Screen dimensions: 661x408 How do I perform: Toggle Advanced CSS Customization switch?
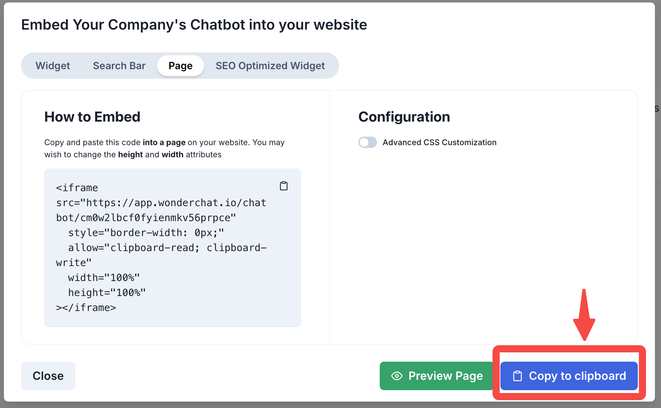point(368,142)
